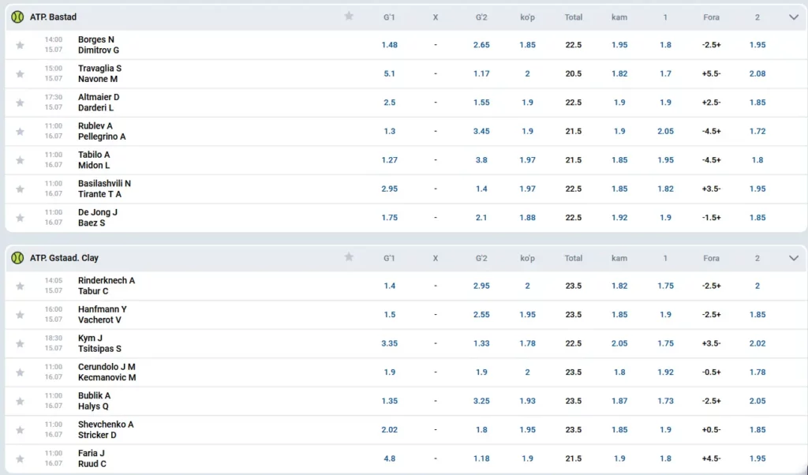Collapse the ATP. Bastad section chevron

pos(794,17)
